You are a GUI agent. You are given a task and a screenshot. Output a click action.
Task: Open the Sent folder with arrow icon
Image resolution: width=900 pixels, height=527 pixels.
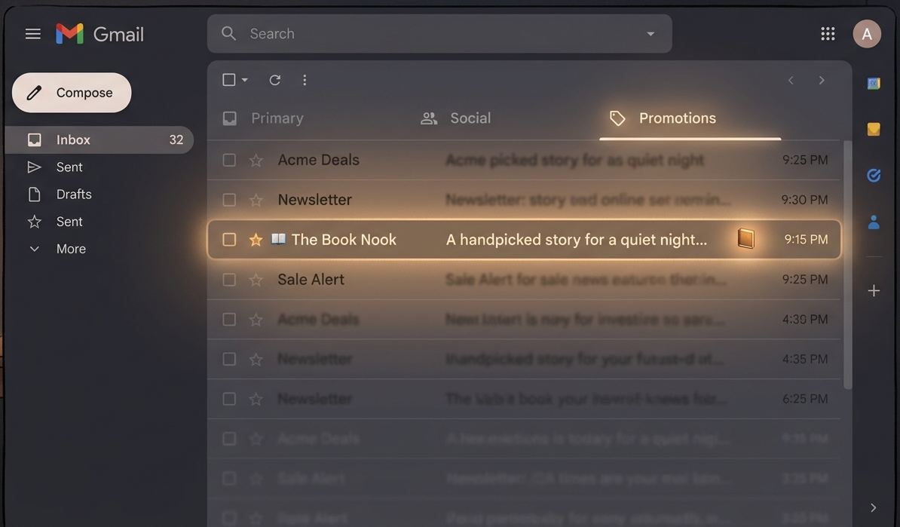click(x=55, y=167)
